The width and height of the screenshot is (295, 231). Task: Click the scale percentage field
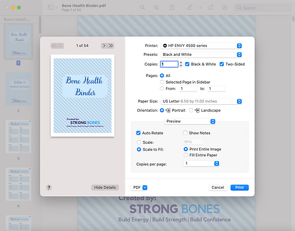(x=193, y=142)
